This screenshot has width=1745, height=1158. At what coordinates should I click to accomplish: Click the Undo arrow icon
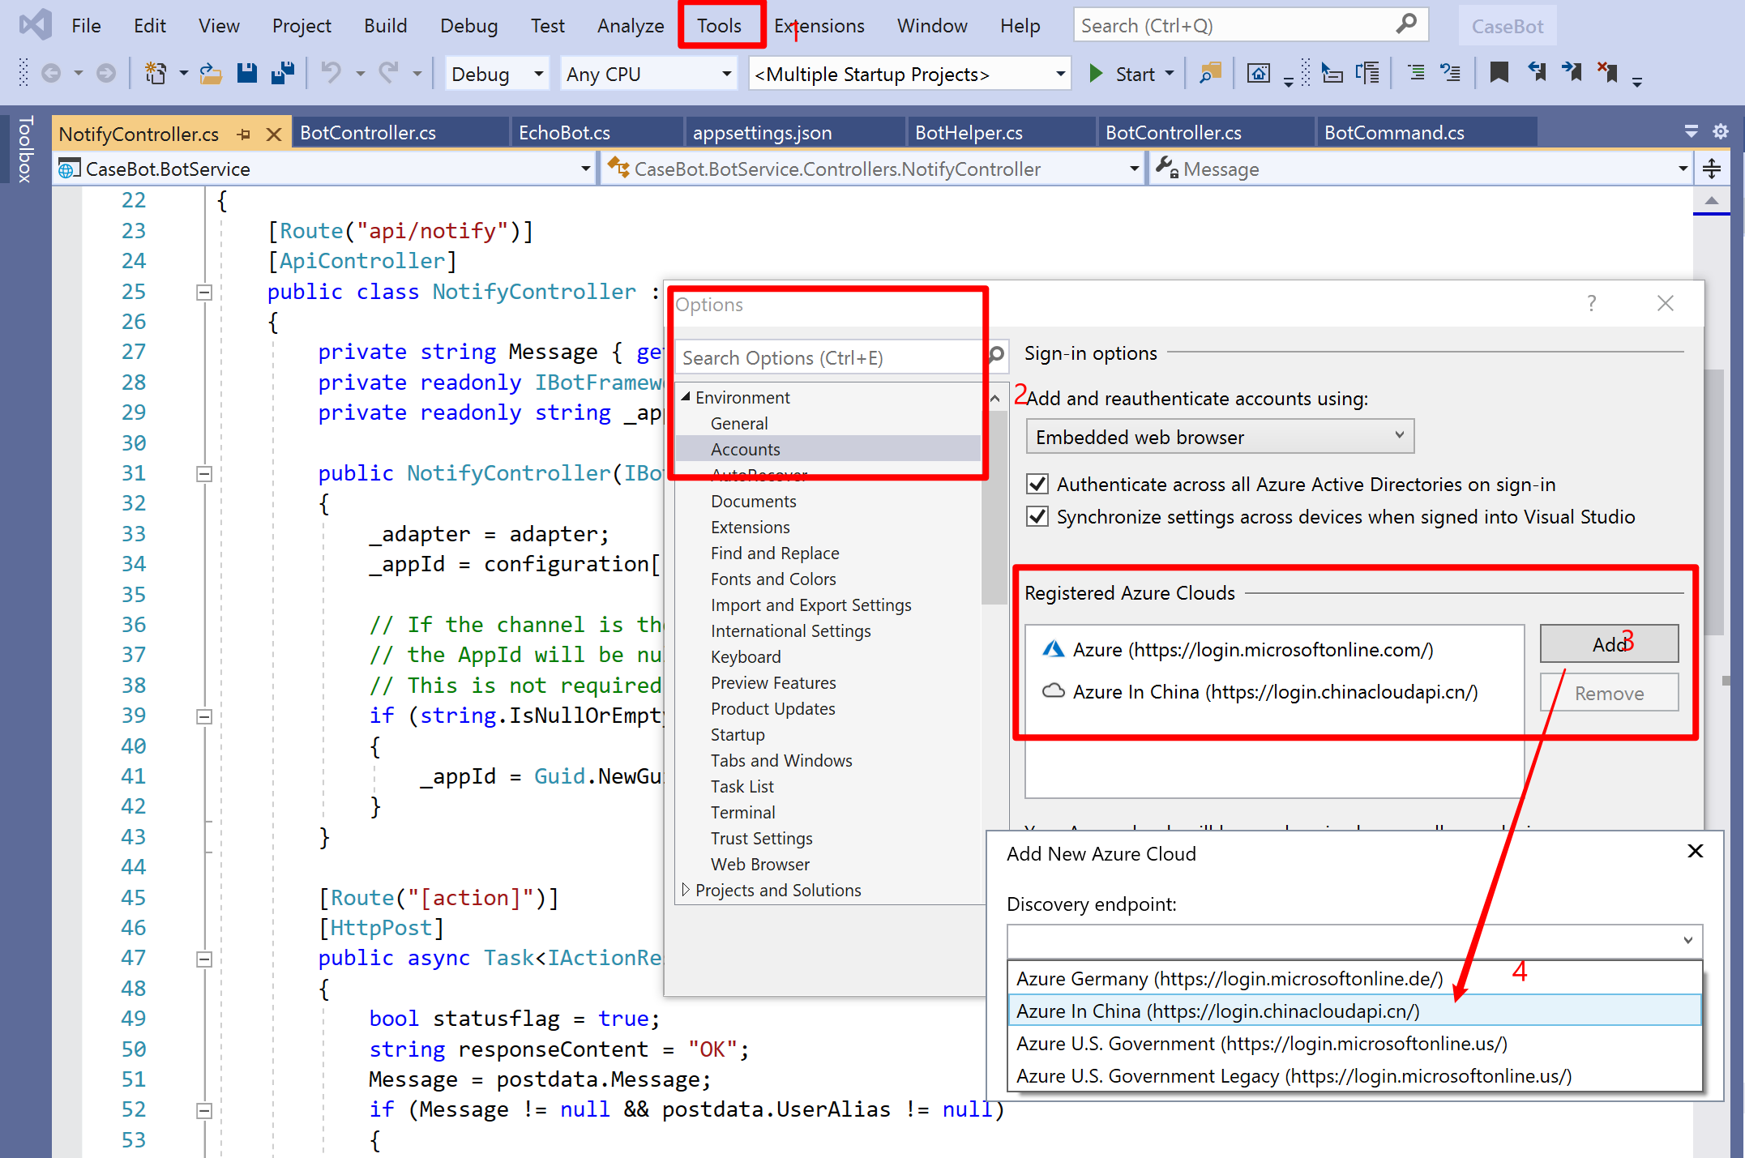tap(331, 74)
